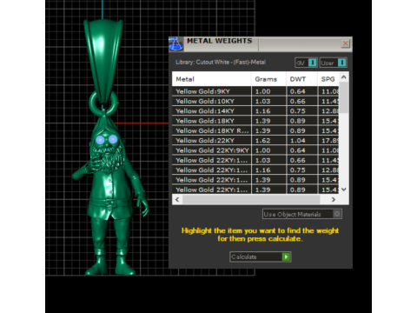Image resolution: width=417 pixels, height=313 pixels.
Task: Sort by the Metal column header
Action: pos(211,79)
